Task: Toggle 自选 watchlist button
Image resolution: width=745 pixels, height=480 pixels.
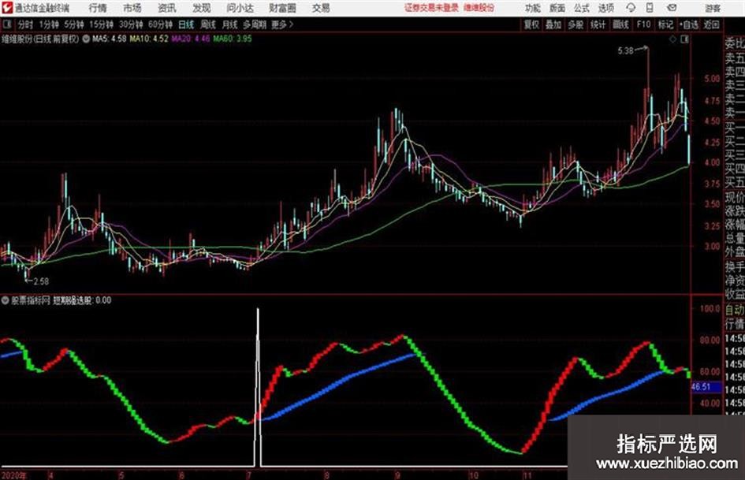Action: tap(688, 24)
